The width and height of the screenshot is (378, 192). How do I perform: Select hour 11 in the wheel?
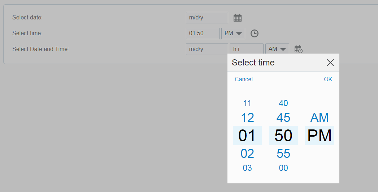pos(247,103)
